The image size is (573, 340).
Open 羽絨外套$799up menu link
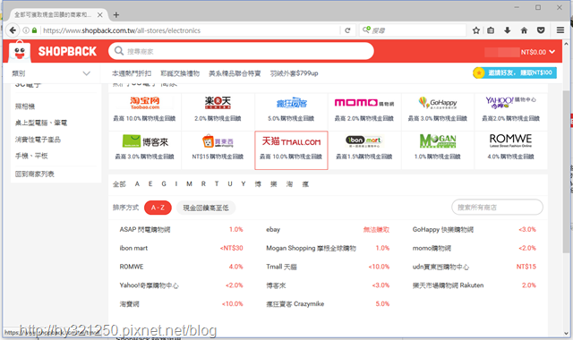pos(295,73)
